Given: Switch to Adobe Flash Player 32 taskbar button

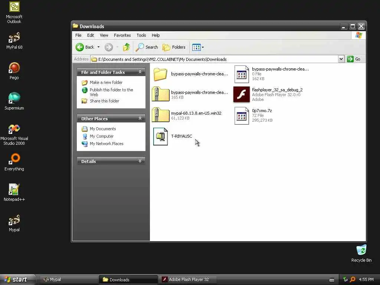Looking at the screenshot, I should point(188,279).
